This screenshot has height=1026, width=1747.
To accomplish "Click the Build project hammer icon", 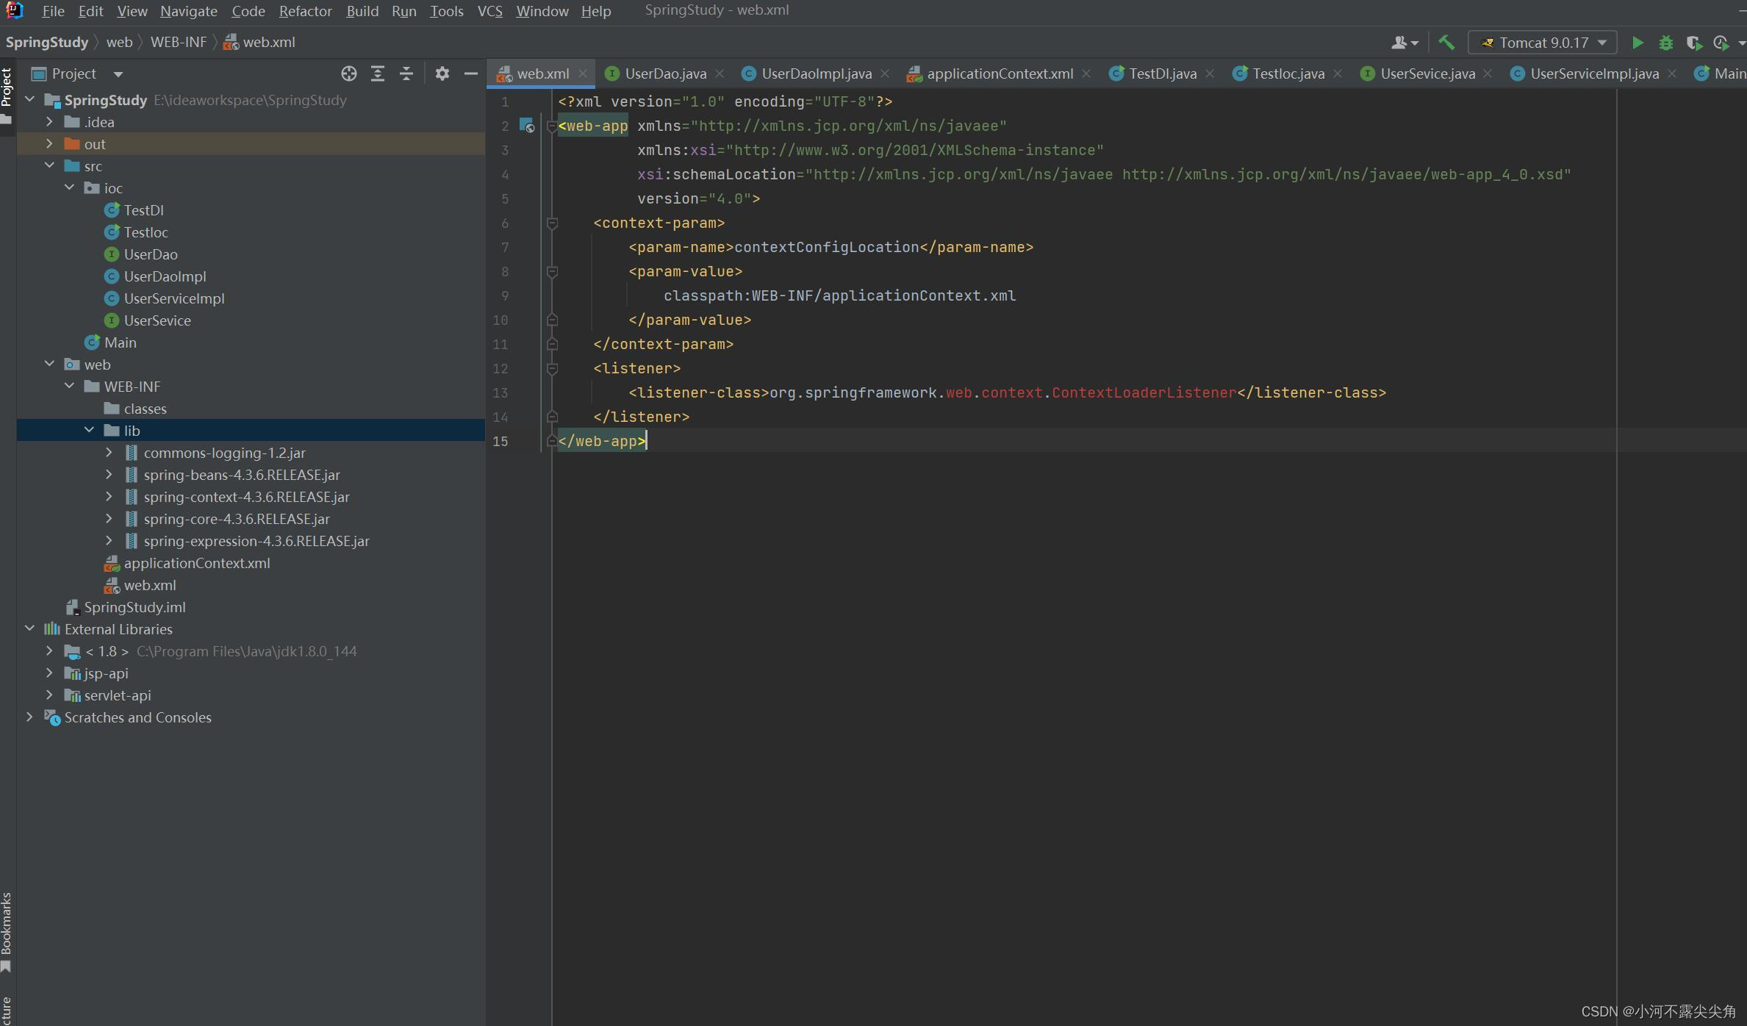I will 1446,43.
